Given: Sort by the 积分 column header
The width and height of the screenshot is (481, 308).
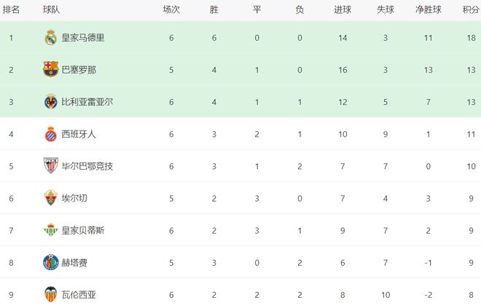Looking at the screenshot, I should coord(470,9).
